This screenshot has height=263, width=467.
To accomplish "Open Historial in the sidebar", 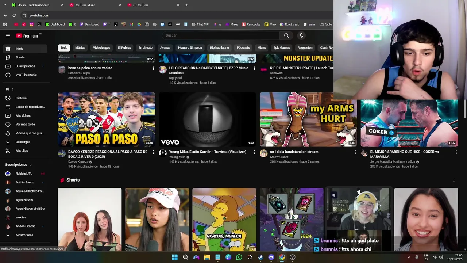I will coord(25,98).
